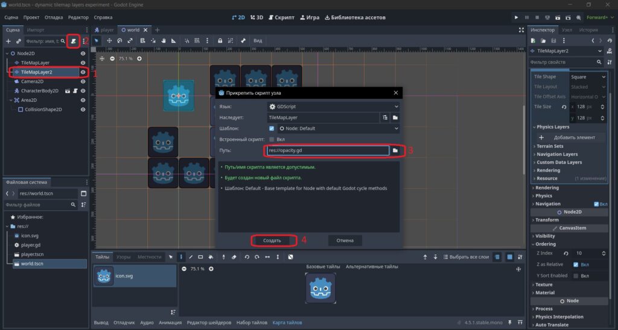Click the zoom in icon in the viewport
618x330 pixels.
[x=139, y=59]
